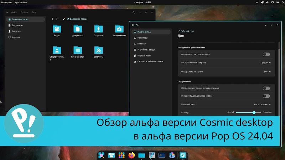Select Документы in file manager sidebar
The image size is (285, 160).
(x=25, y=25)
